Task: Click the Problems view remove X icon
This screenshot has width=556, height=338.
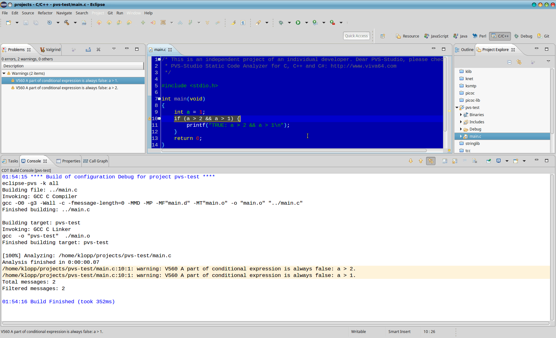Action: [x=98, y=49]
